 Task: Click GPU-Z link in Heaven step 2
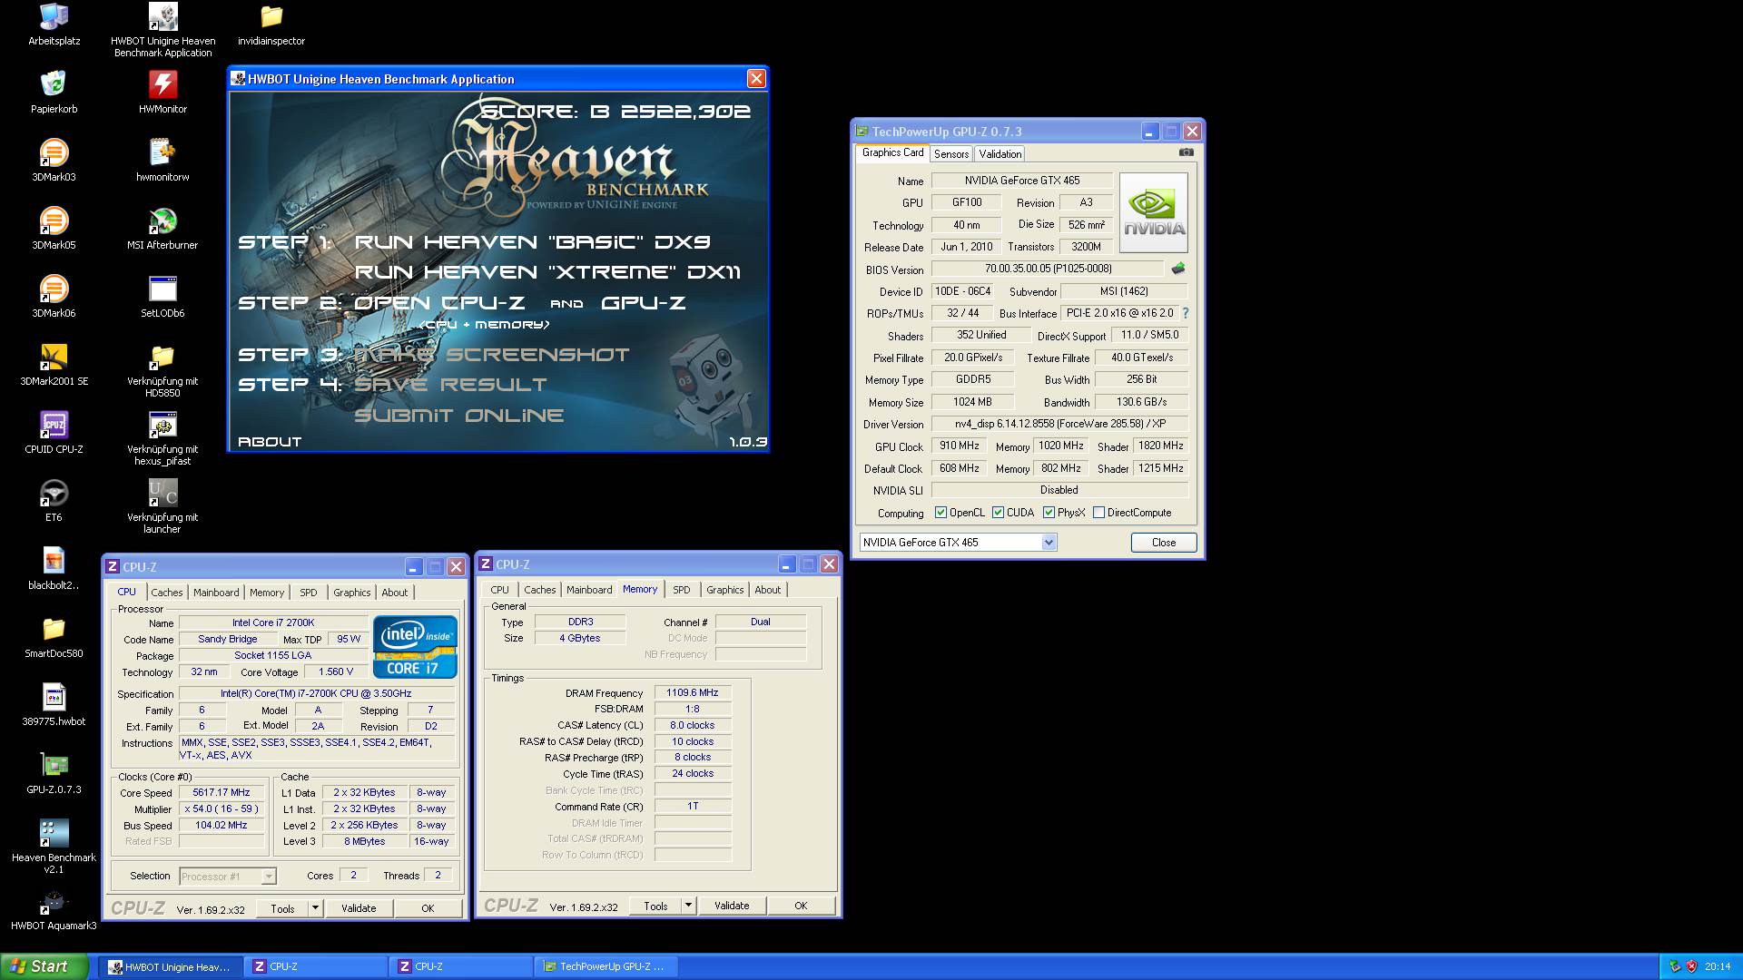pyautogui.click(x=643, y=303)
